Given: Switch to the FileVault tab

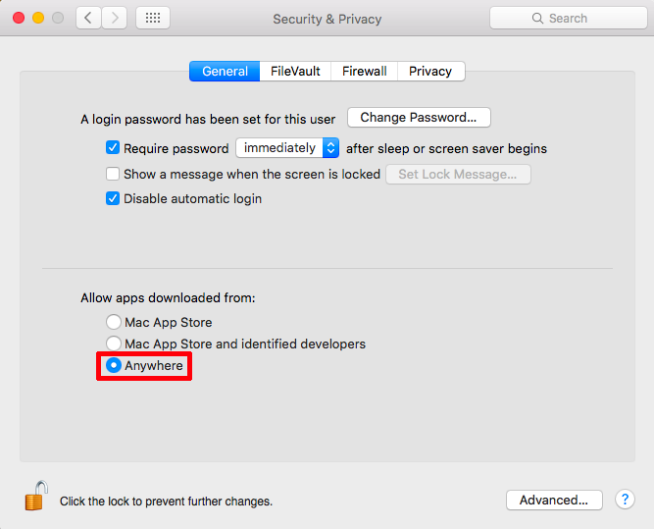Looking at the screenshot, I should (295, 71).
